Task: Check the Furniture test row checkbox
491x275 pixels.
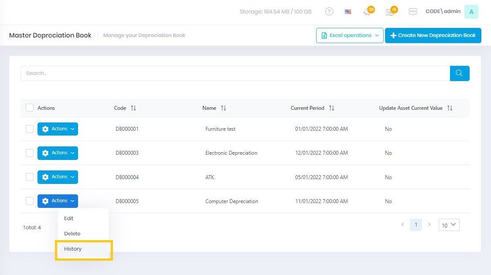Action: point(30,129)
